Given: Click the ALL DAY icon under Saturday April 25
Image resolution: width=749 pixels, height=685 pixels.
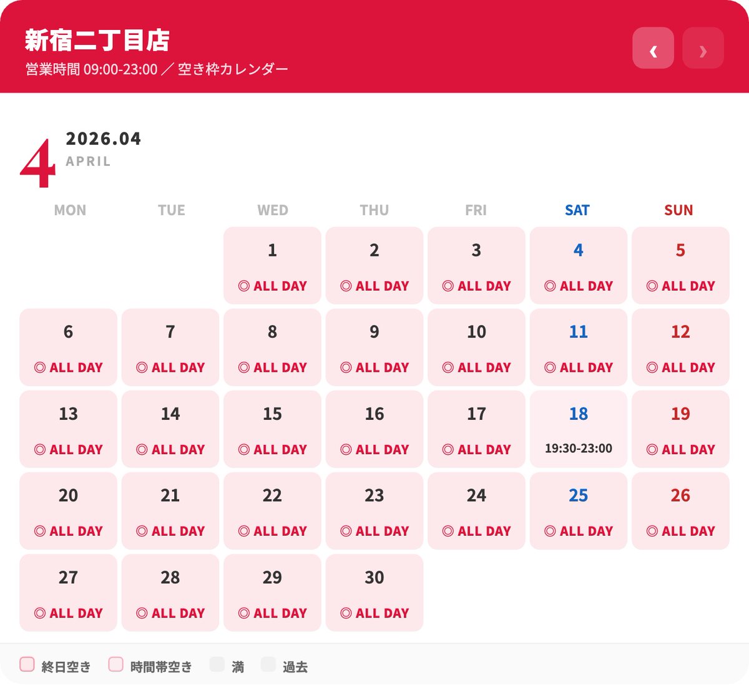Looking at the screenshot, I should pos(550,531).
